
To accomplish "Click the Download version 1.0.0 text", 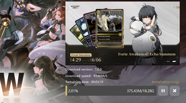I will (x=84, y=69).
